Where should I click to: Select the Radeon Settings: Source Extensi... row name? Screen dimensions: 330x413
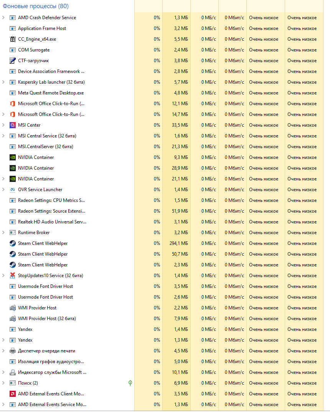(52, 211)
